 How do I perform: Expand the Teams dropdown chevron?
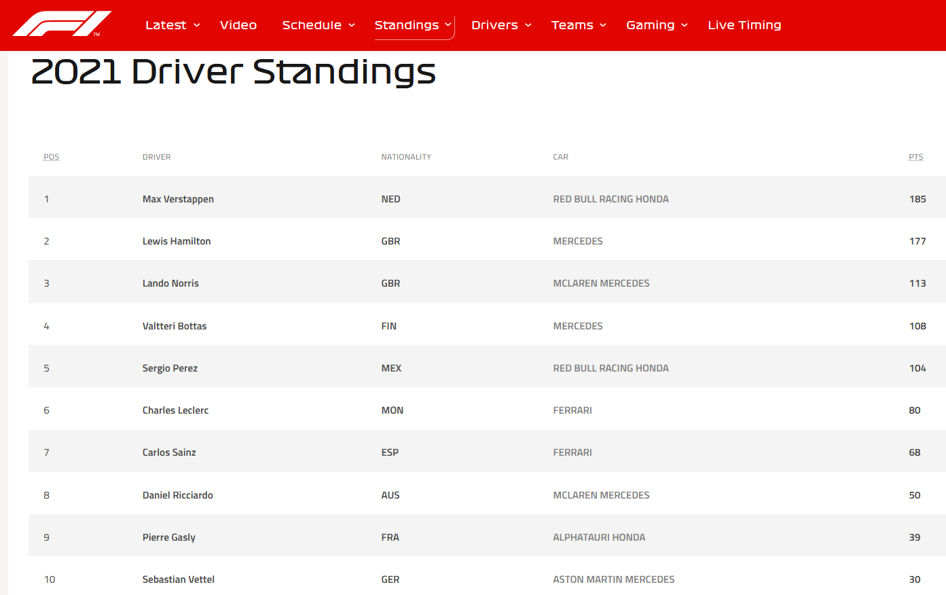(x=603, y=25)
